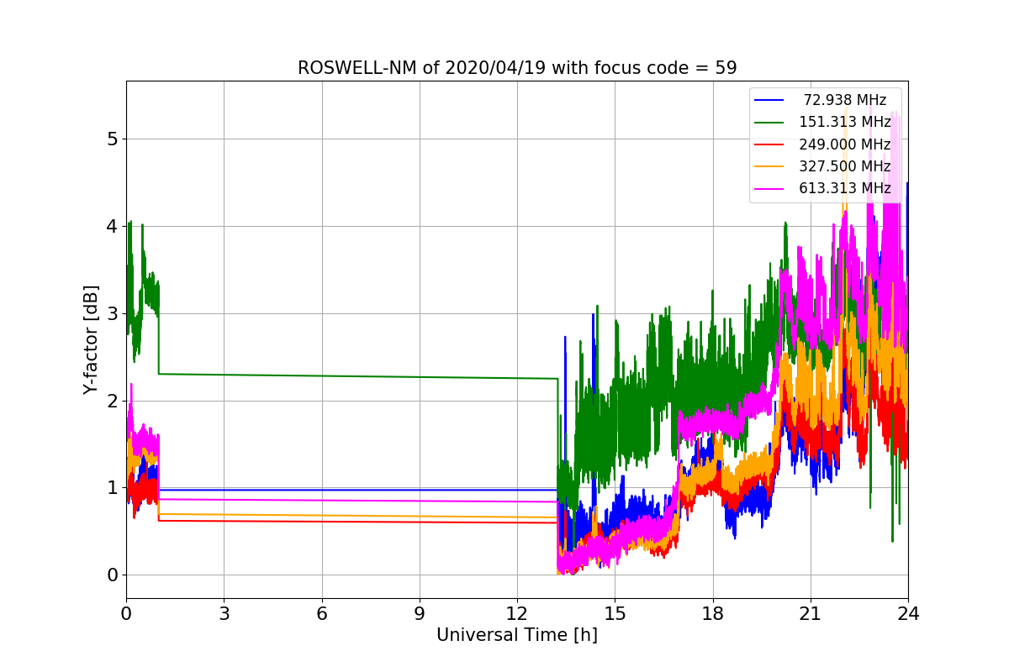This screenshot has width=1009, height=672.
Task: Click x-axis tick label 15
Action: point(615,613)
